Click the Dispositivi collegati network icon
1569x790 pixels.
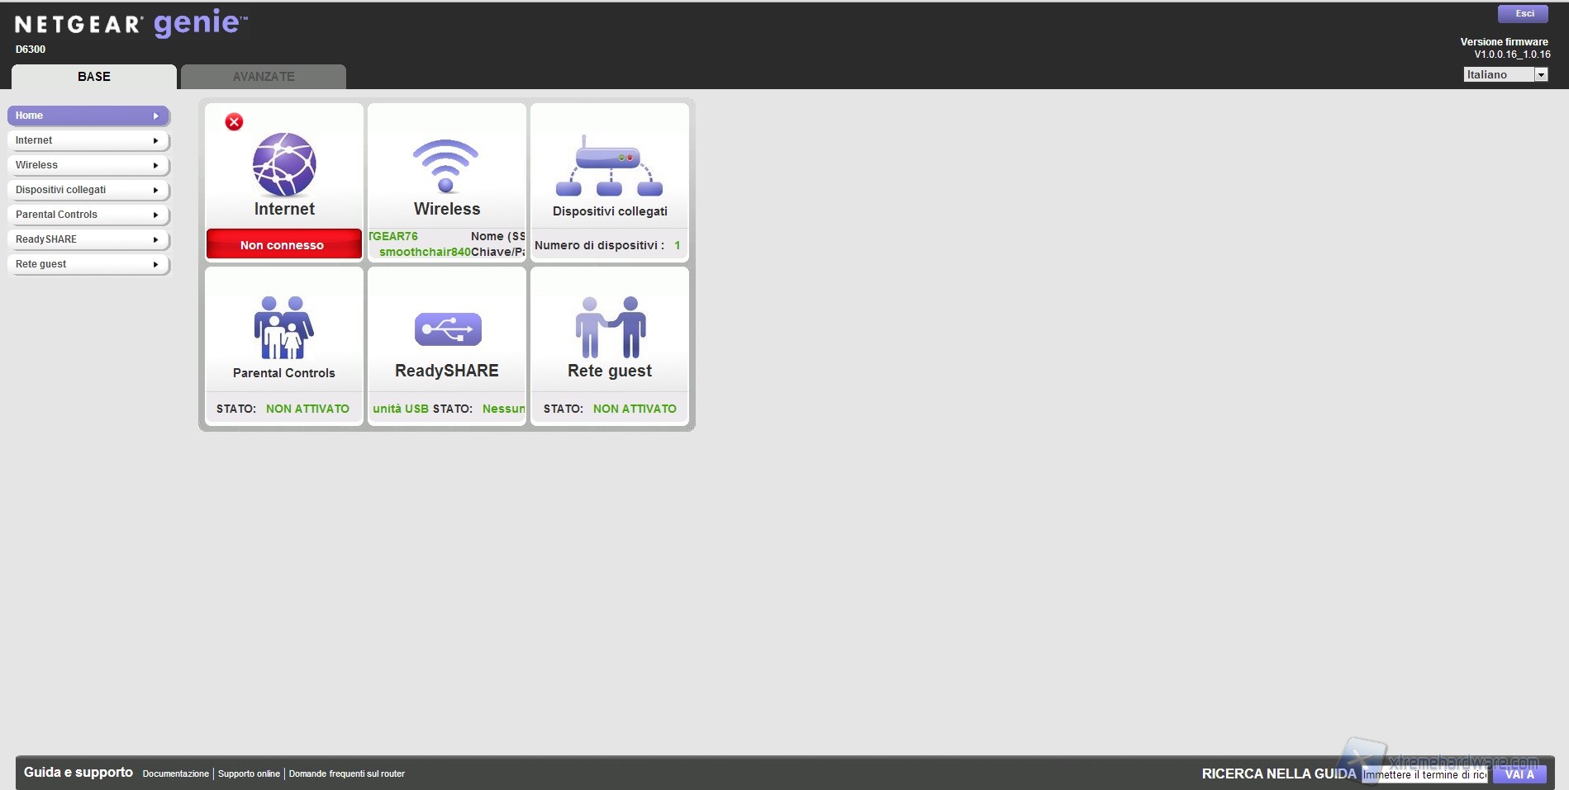609,168
